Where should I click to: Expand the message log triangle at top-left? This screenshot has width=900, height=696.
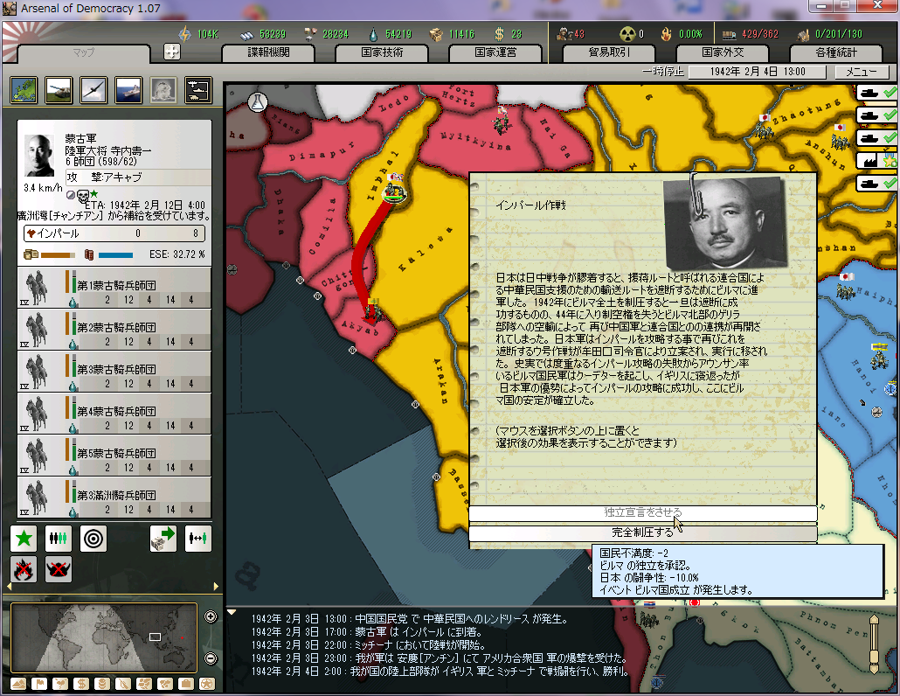pos(231,613)
